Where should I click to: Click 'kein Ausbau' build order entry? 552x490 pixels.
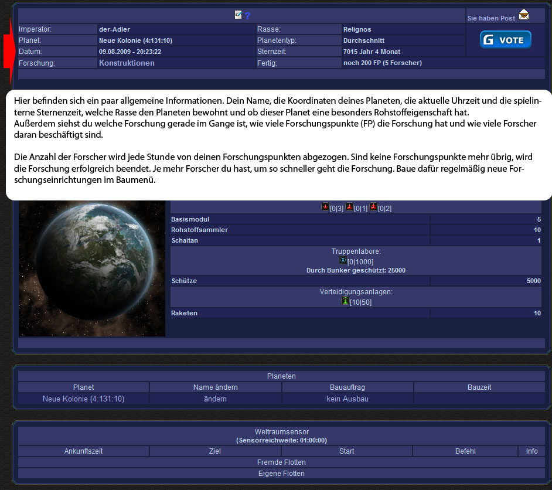tap(347, 399)
